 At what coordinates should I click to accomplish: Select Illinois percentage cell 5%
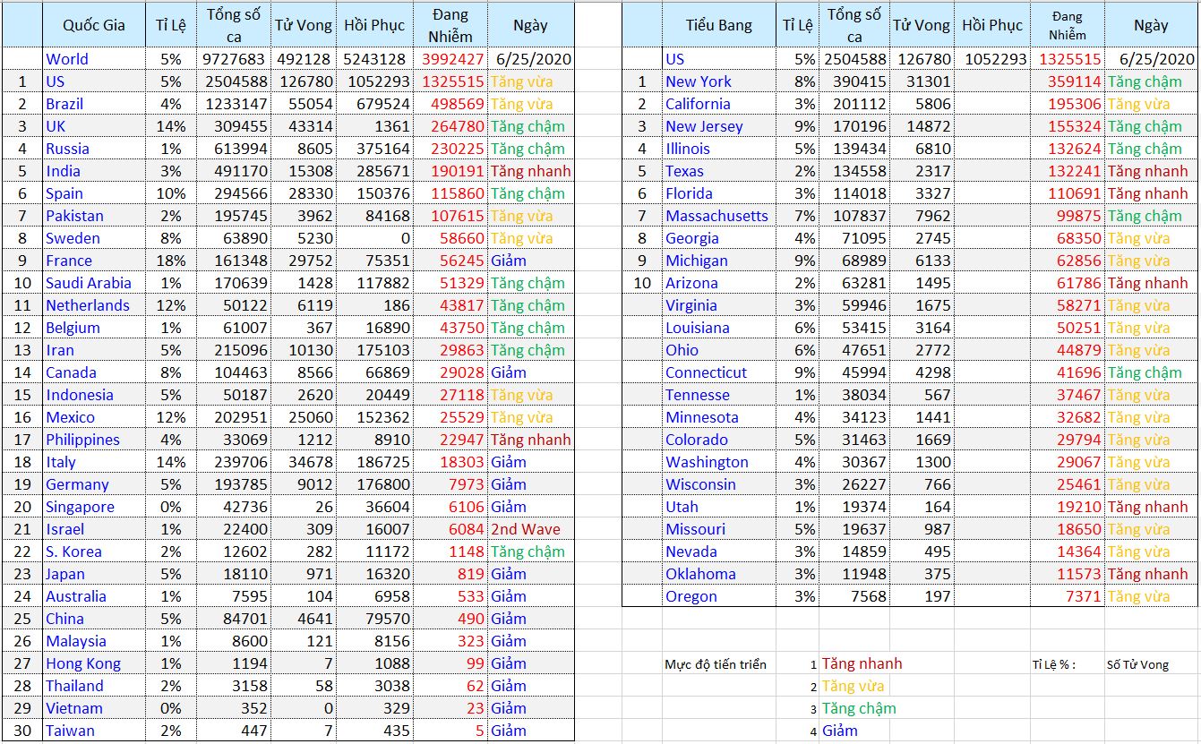pyautogui.click(x=796, y=149)
